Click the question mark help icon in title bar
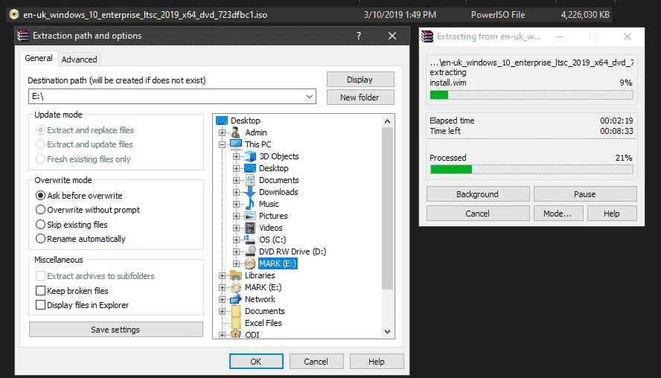 (x=359, y=36)
